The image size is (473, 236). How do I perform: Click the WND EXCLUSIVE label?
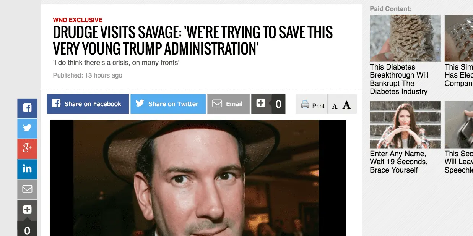[78, 20]
